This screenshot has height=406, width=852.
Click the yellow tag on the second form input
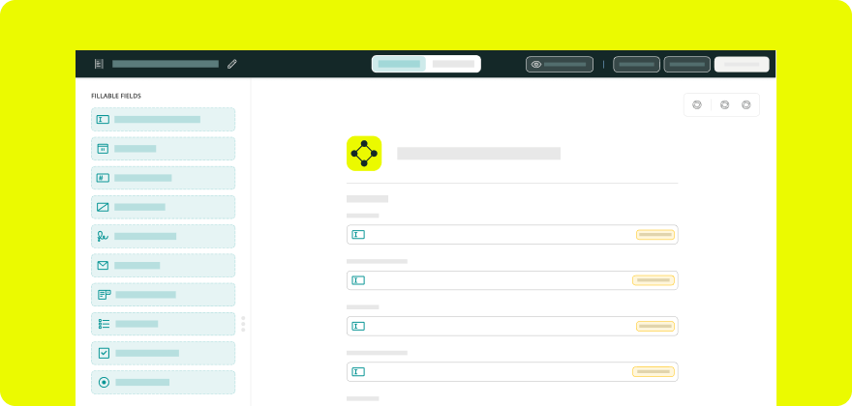point(654,280)
